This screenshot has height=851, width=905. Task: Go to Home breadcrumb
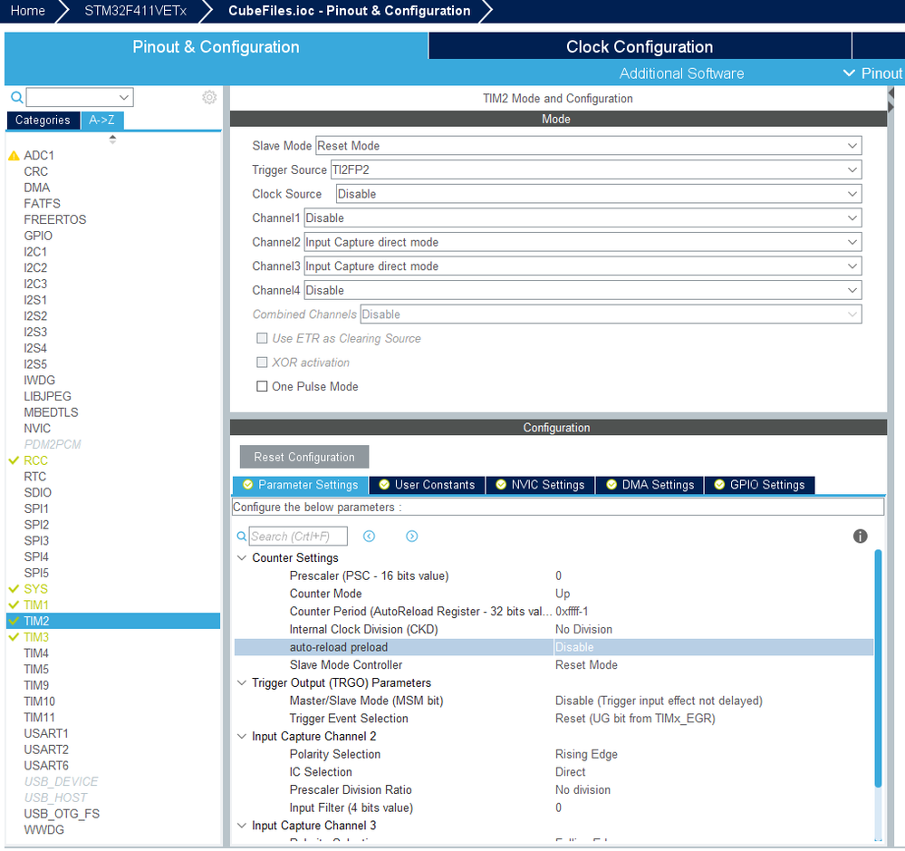(x=28, y=10)
